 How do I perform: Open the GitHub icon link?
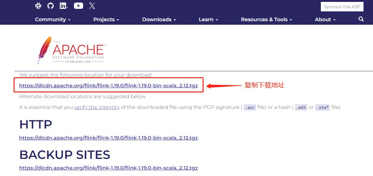point(51,6)
